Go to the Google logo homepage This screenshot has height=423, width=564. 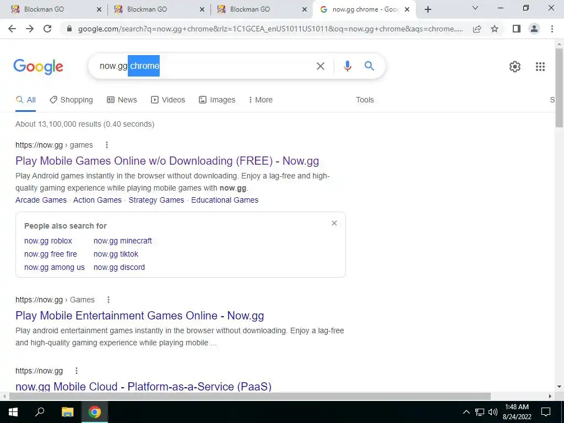tap(38, 67)
